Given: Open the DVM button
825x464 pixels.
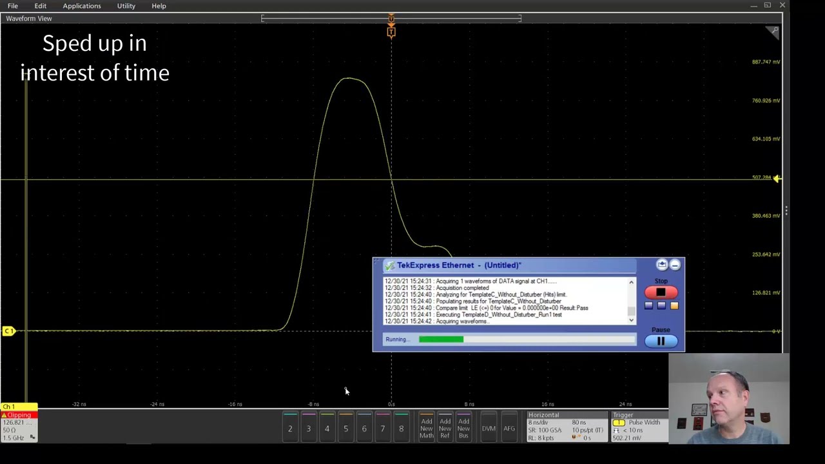Looking at the screenshot, I should tap(489, 428).
